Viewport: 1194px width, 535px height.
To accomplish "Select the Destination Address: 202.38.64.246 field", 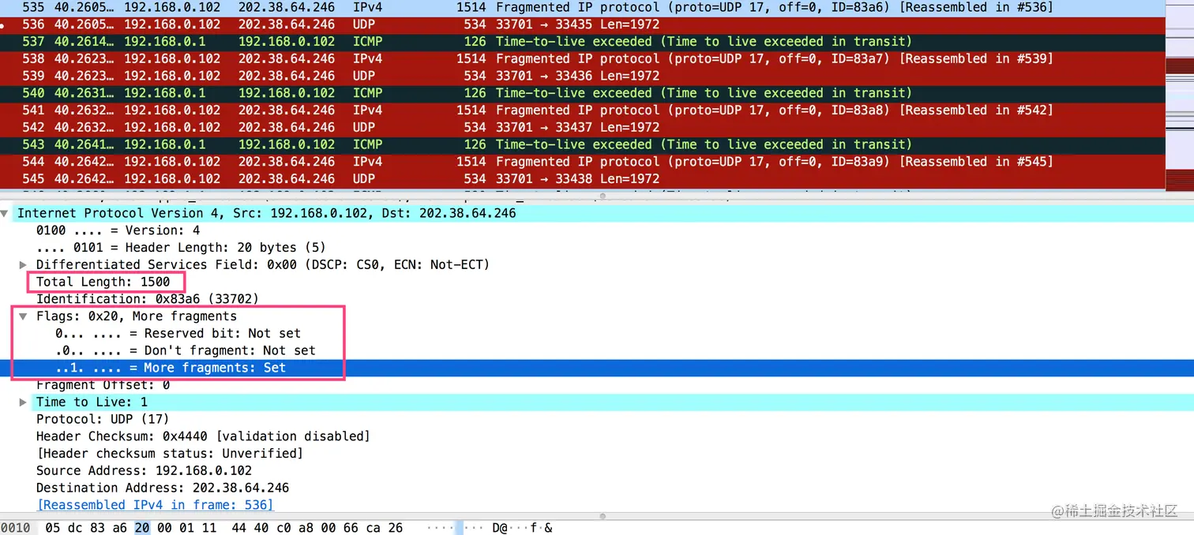I will [x=163, y=488].
